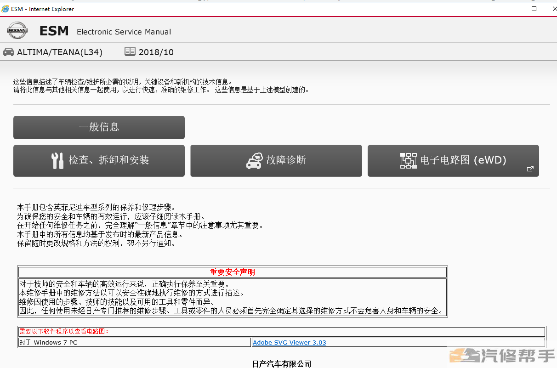Viewport: 557px width, 368px height.
Task: Click the car icon beside ALTIMA/TEANA(L34)
Action: tap(9, 52)
